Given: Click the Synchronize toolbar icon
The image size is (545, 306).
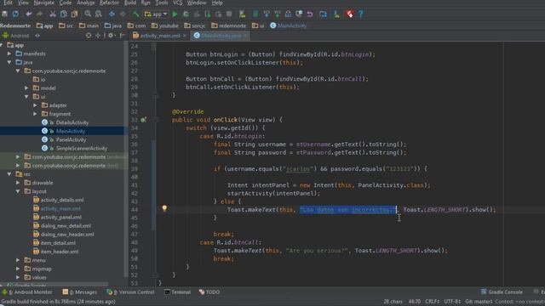Looking at the screenshot, I should coord(15,14).
